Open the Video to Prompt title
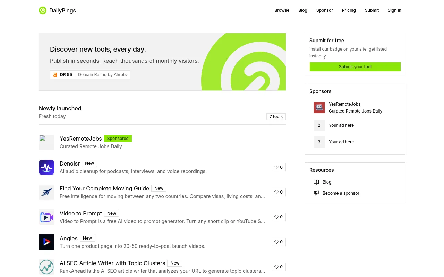 pos(81,213)
